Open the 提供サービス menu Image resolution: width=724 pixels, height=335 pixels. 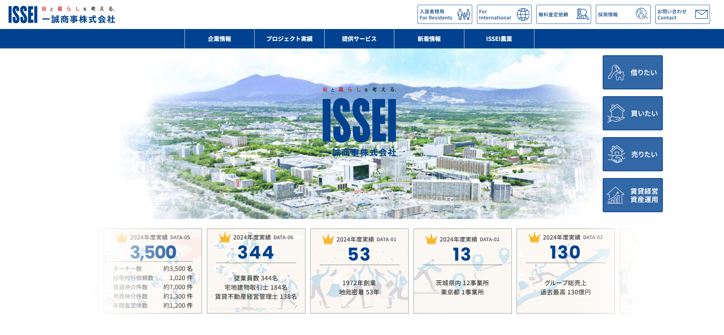click(359, 39)
